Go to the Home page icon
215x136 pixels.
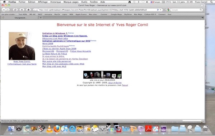tap(28, 10)
